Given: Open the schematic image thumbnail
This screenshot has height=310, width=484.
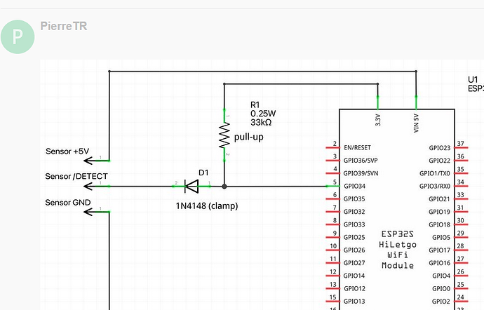Looking at the screenshot, I should [x=262, y=185].
